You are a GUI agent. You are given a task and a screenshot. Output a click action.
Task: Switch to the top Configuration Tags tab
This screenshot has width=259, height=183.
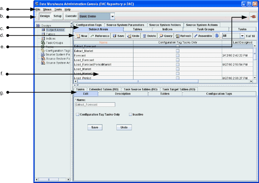89,25
